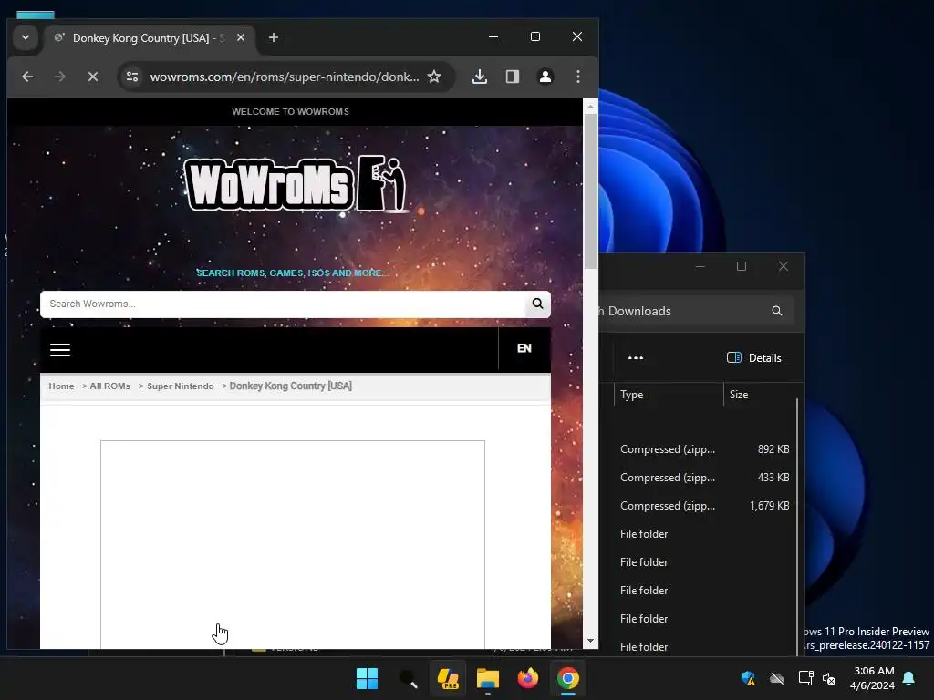Screen dimensions: 934x700
Task: Select the Donkey Kong Country [USA] tab
Action: 149,38
